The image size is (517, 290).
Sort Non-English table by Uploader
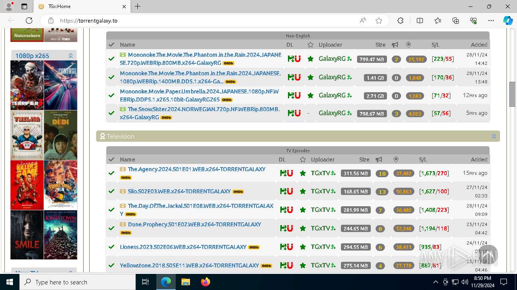(330, 45)
